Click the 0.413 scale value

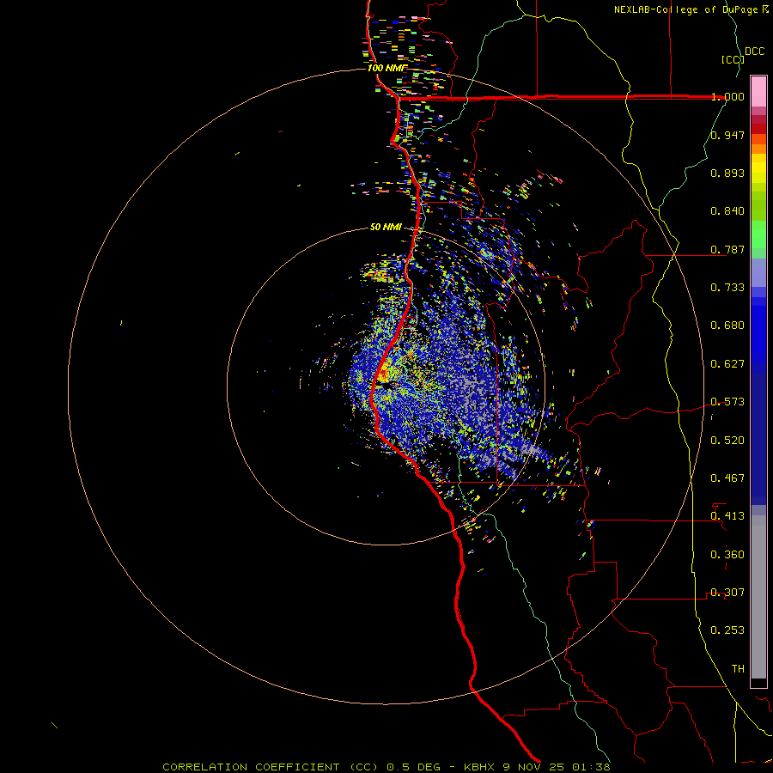pos(727,516)
